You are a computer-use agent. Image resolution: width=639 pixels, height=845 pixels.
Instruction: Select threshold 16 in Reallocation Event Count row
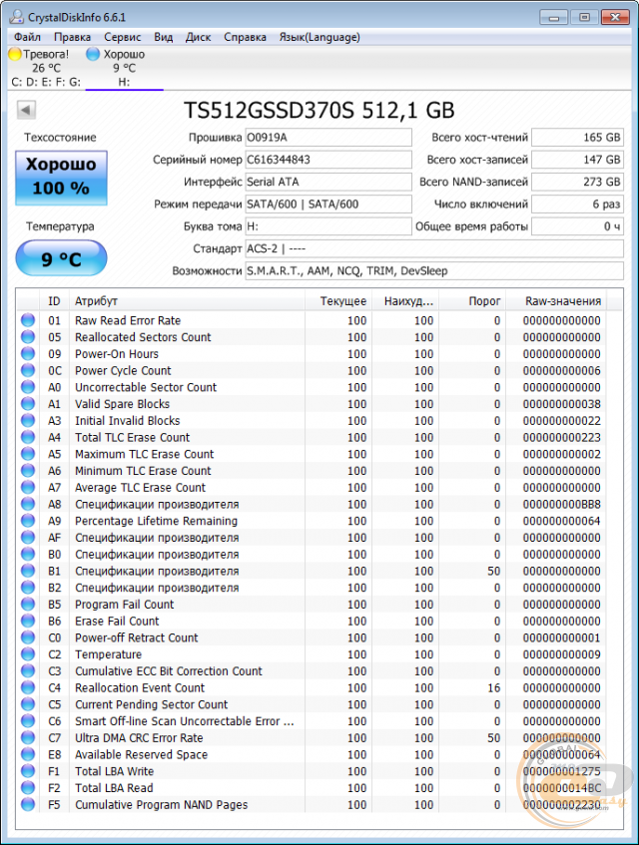pyautogui.click(x=494, y=687)
